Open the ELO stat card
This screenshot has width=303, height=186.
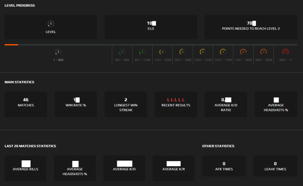[x=151, y=27]
